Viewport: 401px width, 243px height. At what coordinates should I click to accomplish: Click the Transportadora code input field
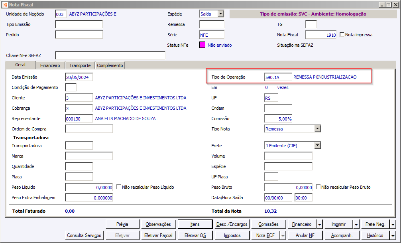click(79, 146)
